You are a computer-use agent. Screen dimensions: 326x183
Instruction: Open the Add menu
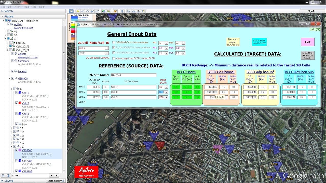(34, 7)
